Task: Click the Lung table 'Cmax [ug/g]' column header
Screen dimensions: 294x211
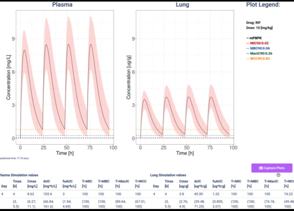Action: click(x=183, y=184)
